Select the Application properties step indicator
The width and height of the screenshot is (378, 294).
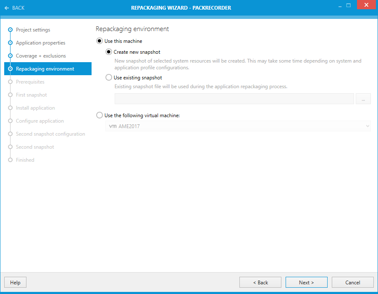(10, 43)
